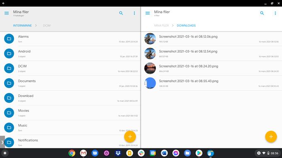Screen dimensions: 282x158
Task: Select the DOWNLOADS breadcrumb
Action: click(x=186, y=26)
